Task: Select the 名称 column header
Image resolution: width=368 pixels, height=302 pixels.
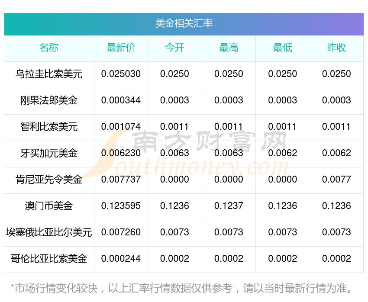Action: coord(49,48)
